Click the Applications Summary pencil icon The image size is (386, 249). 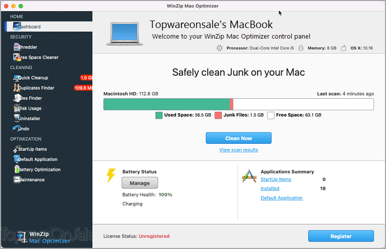click(x=249, y=176)
